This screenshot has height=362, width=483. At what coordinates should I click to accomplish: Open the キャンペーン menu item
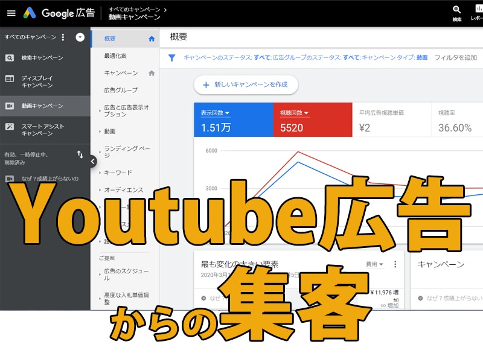click(121, 73)
